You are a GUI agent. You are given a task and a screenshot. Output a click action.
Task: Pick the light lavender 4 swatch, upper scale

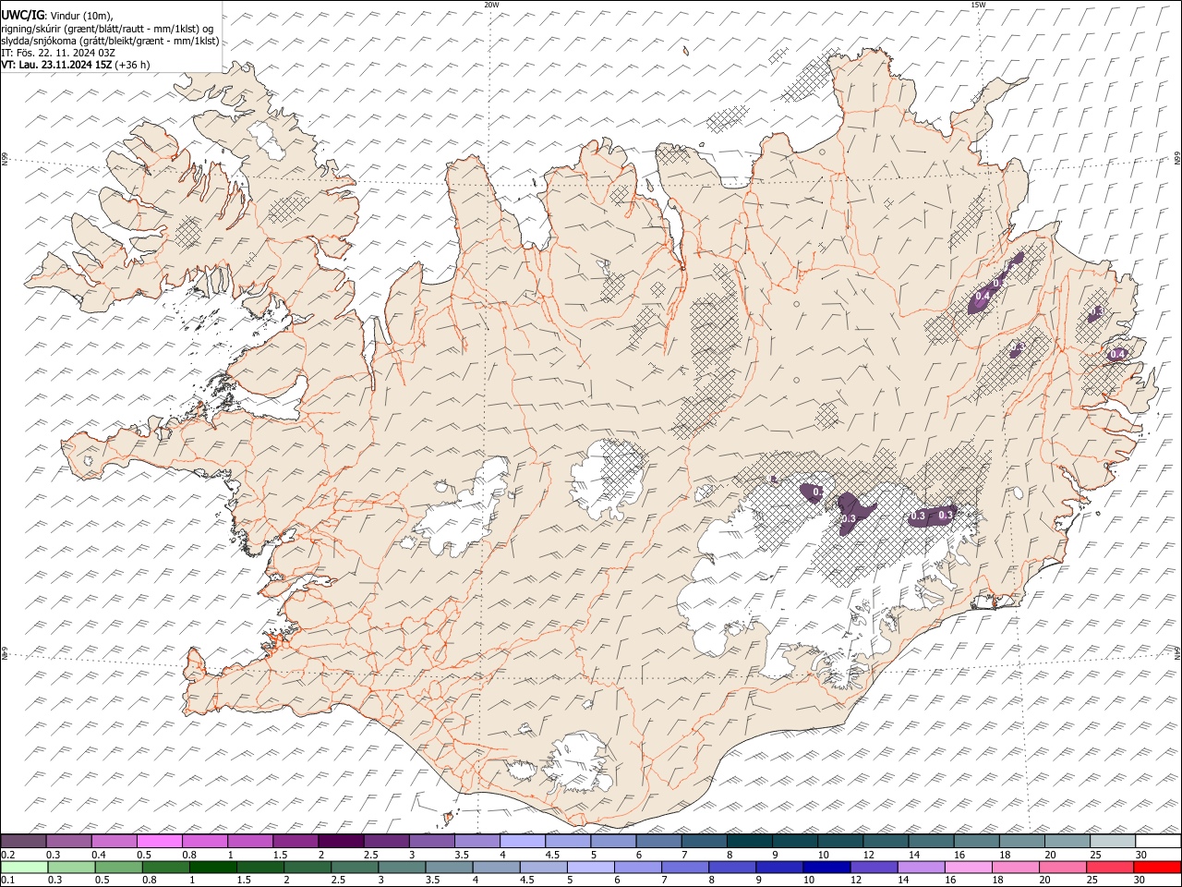point(523,842)
